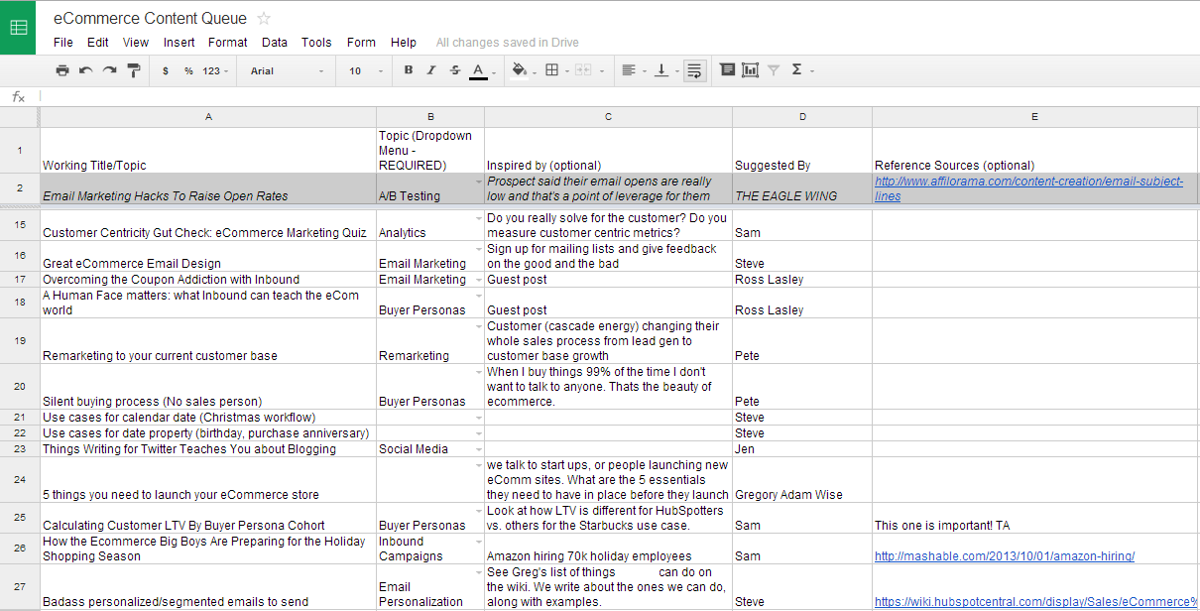This screenshot has width=1200, height=611.
Task: Open the mashable.com amazon-hiring link
Action: (x=1004, y=556)
